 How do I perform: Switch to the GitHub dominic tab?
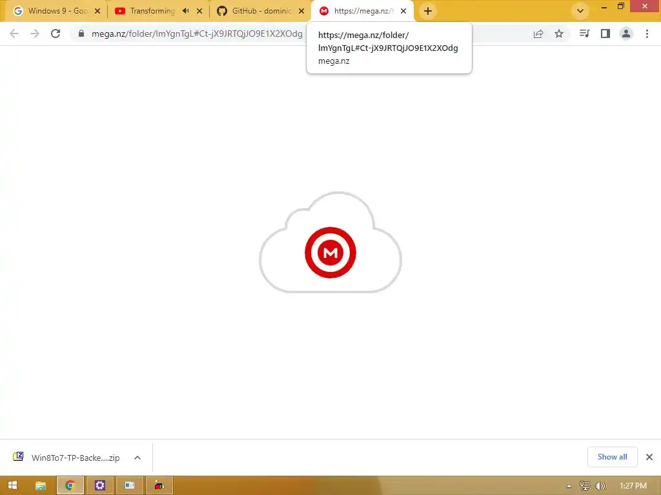coord(261,11)
